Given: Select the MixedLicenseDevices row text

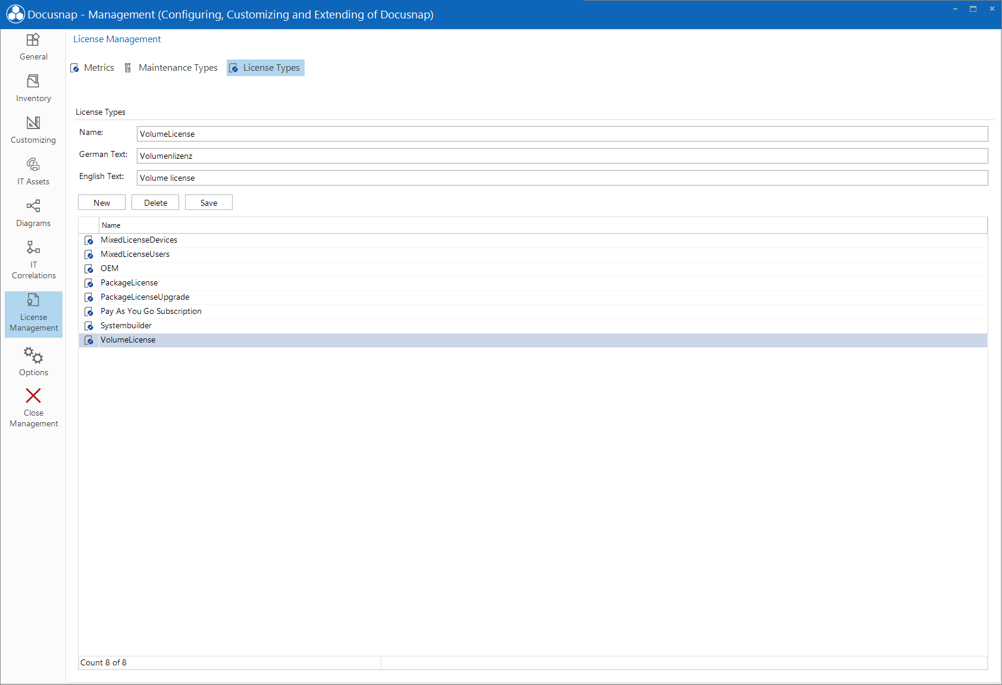Looking at the screenshot, I should click(139, 240).
